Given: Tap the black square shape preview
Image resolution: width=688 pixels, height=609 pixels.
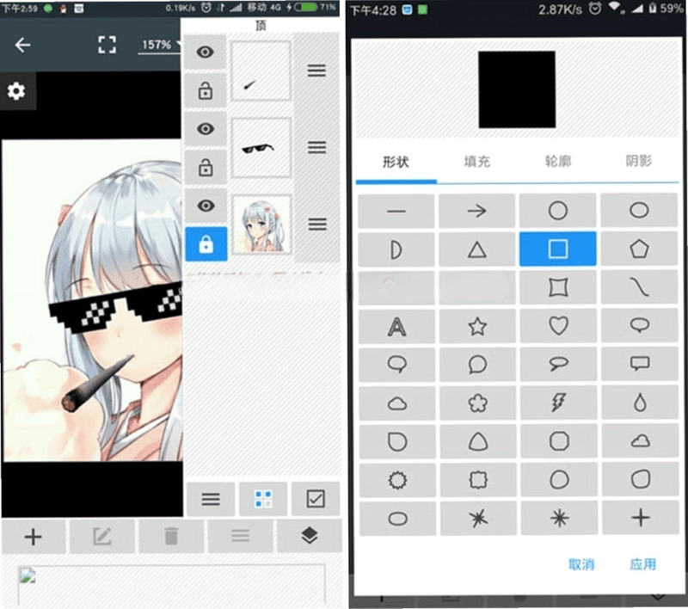Looking at the screenshot, I should 517,89.
